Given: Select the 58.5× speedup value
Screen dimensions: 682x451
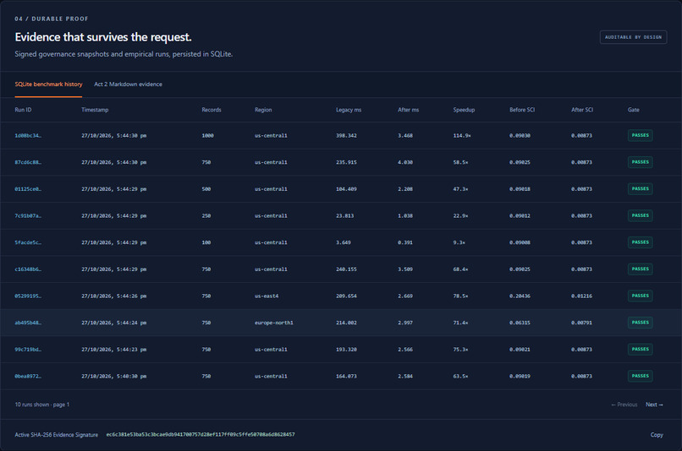Looking at the screenshot, I should (460, 162).
